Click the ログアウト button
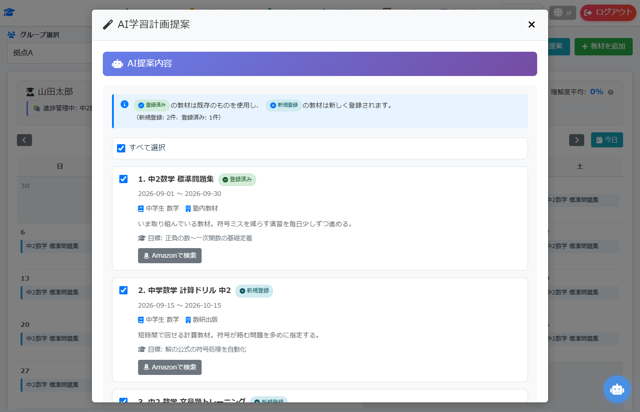 [608, 12]
